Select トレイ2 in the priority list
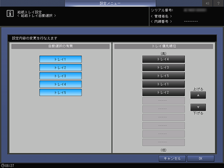The width and height of the screenshot is (224, 168). click(x=163, y=93)
